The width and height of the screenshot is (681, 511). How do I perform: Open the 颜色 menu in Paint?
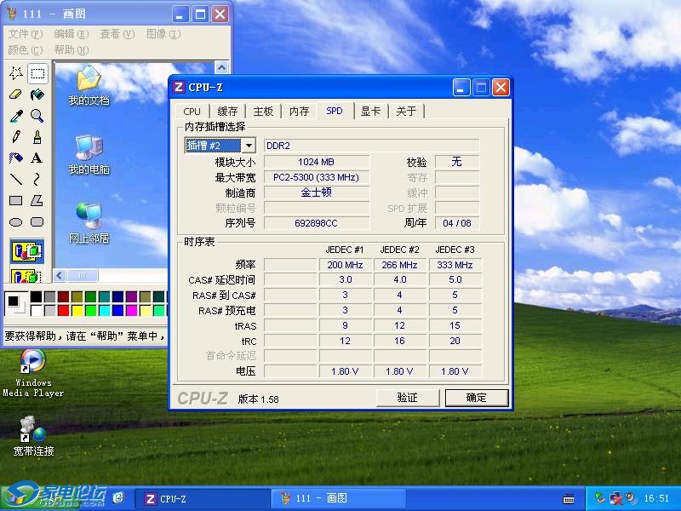[26, 50]
